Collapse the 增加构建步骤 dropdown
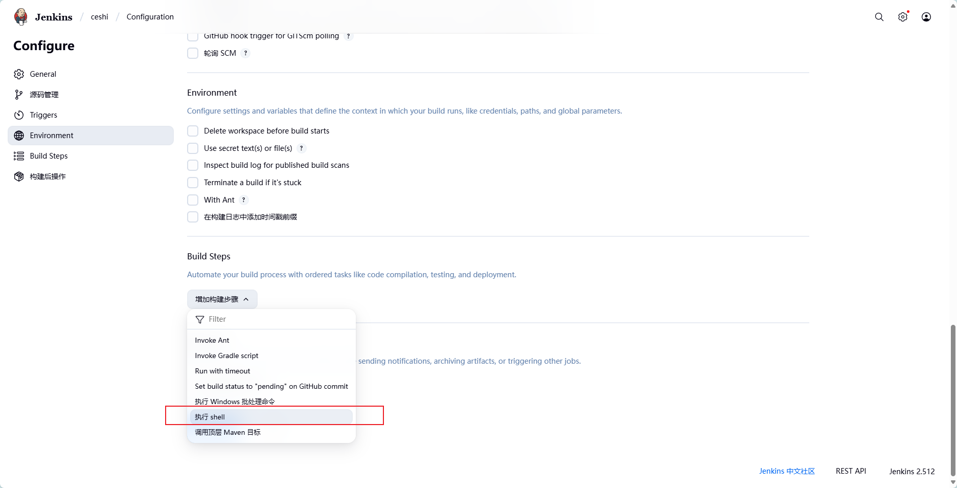The height and width of the screenshot is (488, 957). [222, 299]
